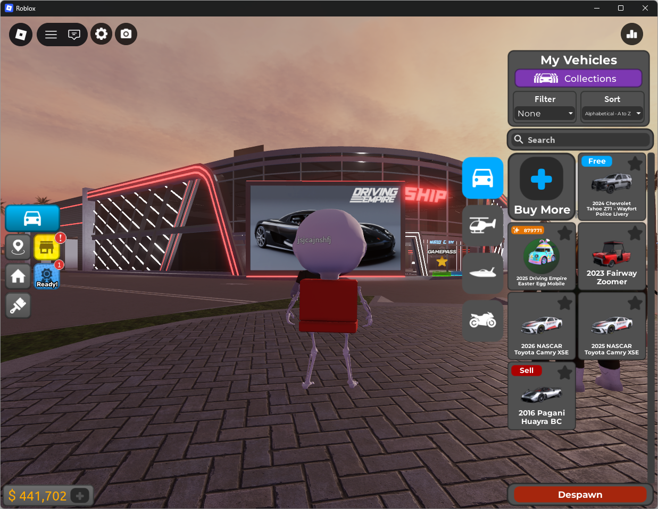Click the add cash plus button
658x509 pixels.
coord(80,496)
